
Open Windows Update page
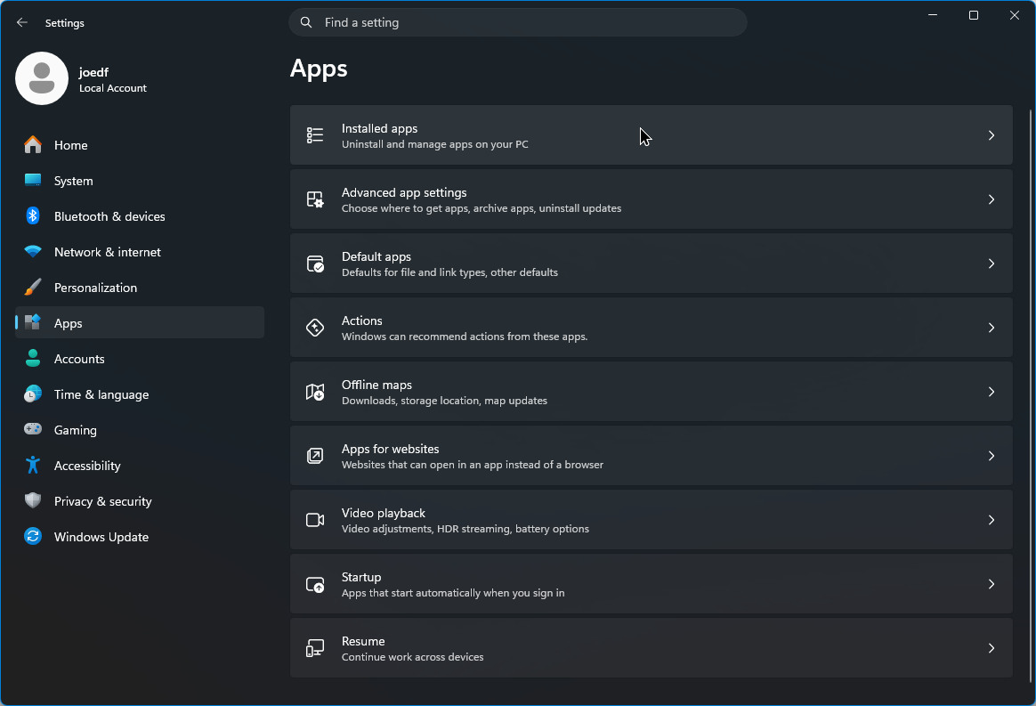pyautogui.click(x=140, y=538)
